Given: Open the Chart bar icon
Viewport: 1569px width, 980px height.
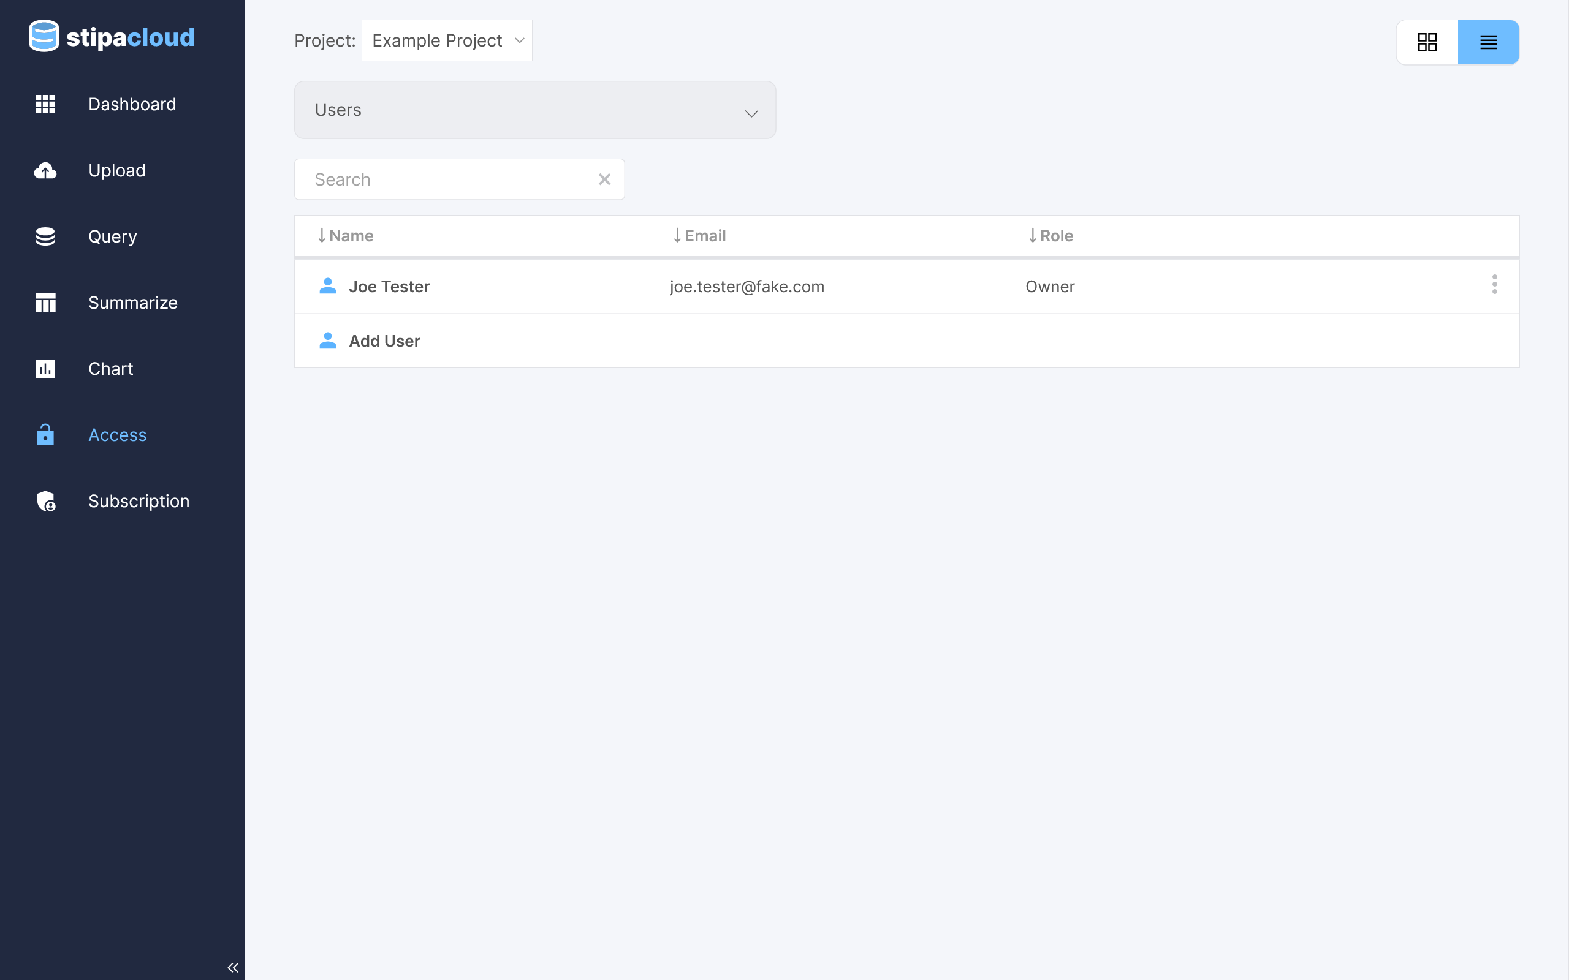Looking at the screenshot, I should (45, 369).
